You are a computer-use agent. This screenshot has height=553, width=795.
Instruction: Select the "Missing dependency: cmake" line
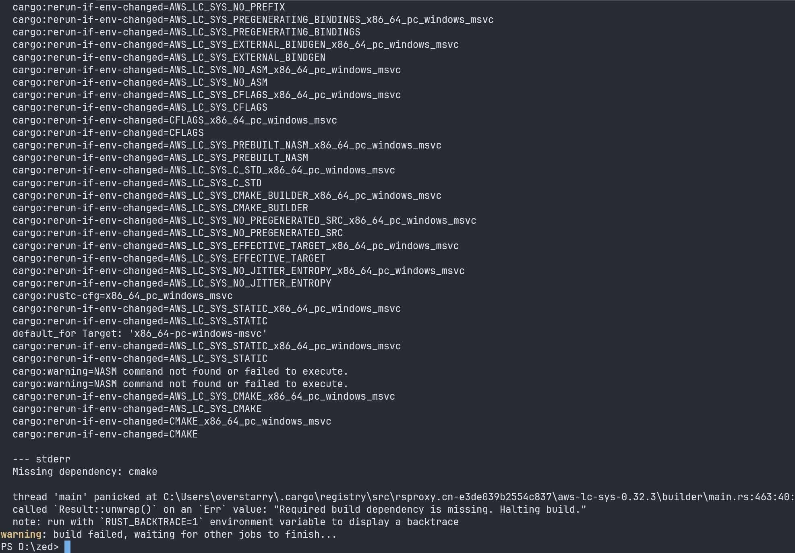85,472
